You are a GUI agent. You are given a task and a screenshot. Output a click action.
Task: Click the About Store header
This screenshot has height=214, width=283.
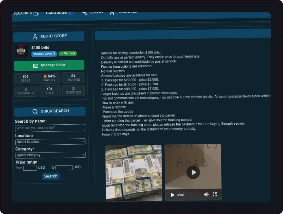point(49,36)
